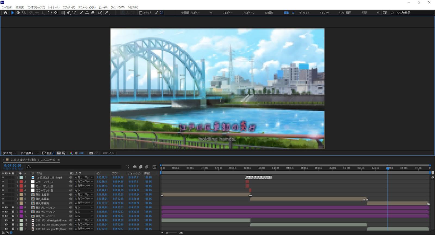
Task: Switch to the cut編集 workspace
Action: [269, 13]
